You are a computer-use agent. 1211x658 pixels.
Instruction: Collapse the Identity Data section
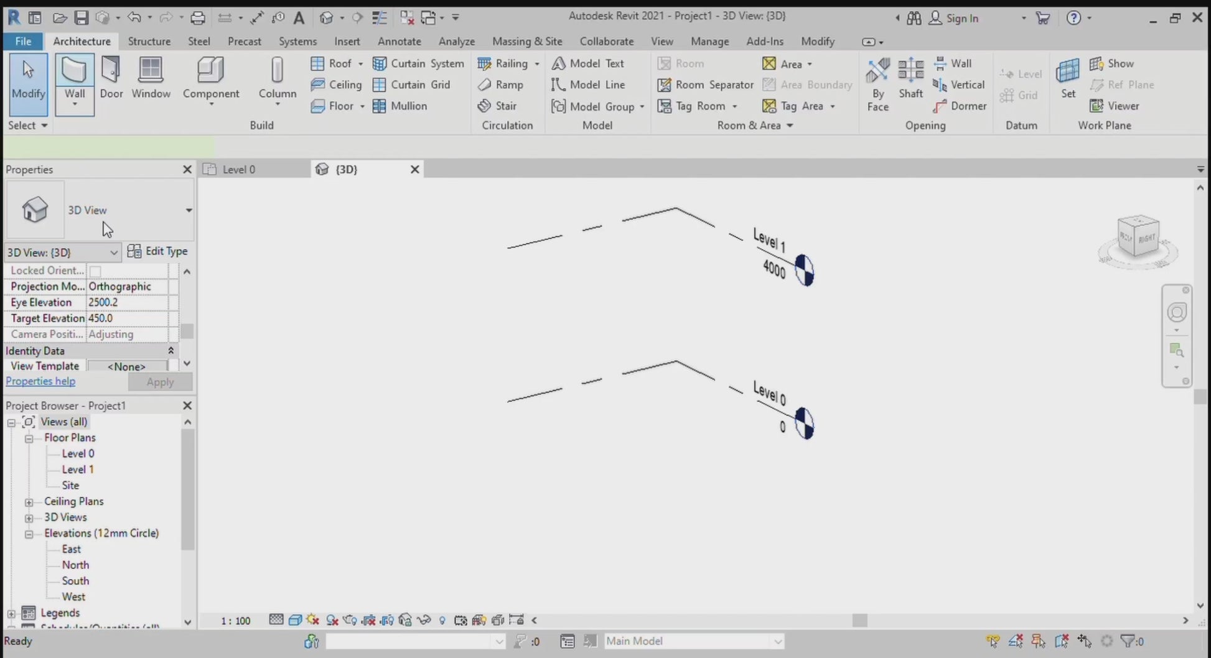pos(171,351)
